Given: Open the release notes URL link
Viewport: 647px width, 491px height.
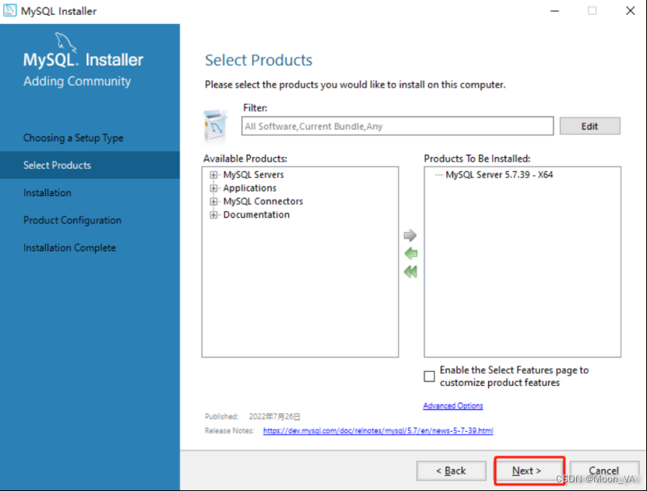Looking at the screenshot, I should click(378, 430).
